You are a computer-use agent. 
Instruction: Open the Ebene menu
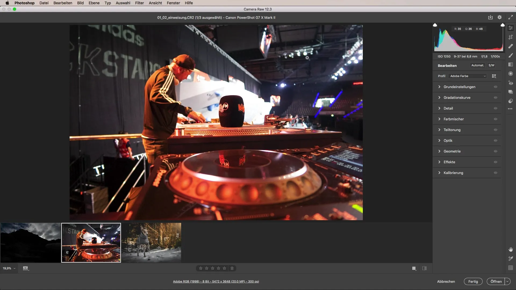tap(94, 3)
